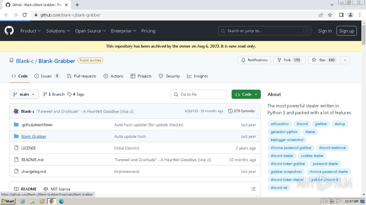Switch to Code tab
The image size is (366, 205).
(19, 76)
